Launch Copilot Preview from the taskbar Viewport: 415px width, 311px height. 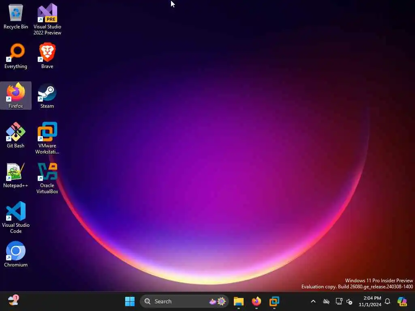pyautogui.click(x=402, y=301)
